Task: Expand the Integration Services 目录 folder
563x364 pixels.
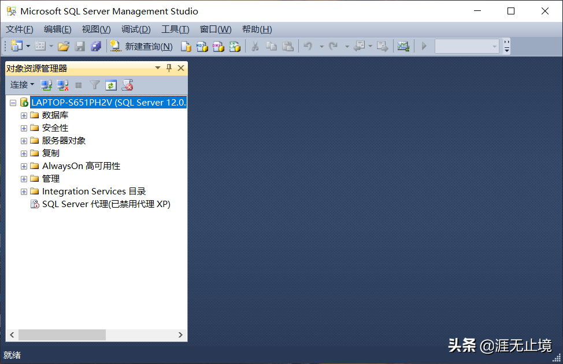Action: coord(24,192)
